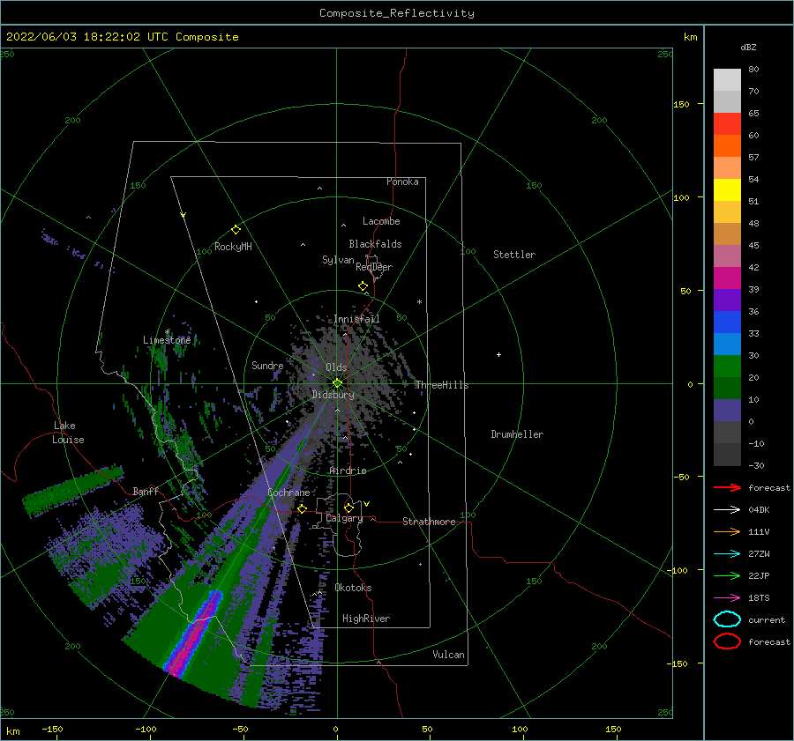Image resolution: width=794 pixels, height=741 pixels.
Task: Click the ThreeHills label
Action: (x=442, y=385)
